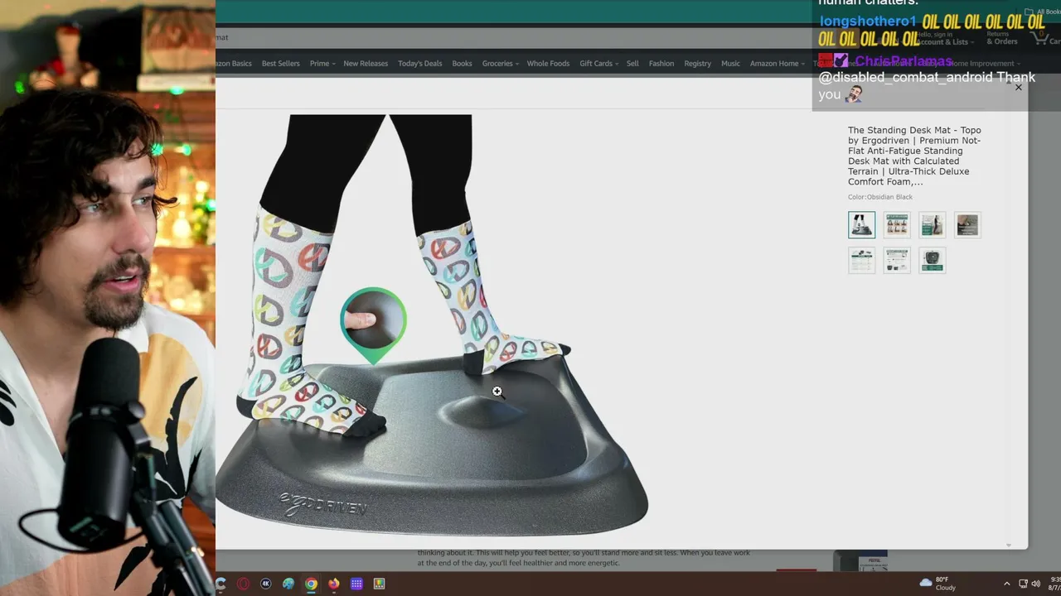View the third product thumbnail
Screen dimensions: 1061x596
[932, 224]
